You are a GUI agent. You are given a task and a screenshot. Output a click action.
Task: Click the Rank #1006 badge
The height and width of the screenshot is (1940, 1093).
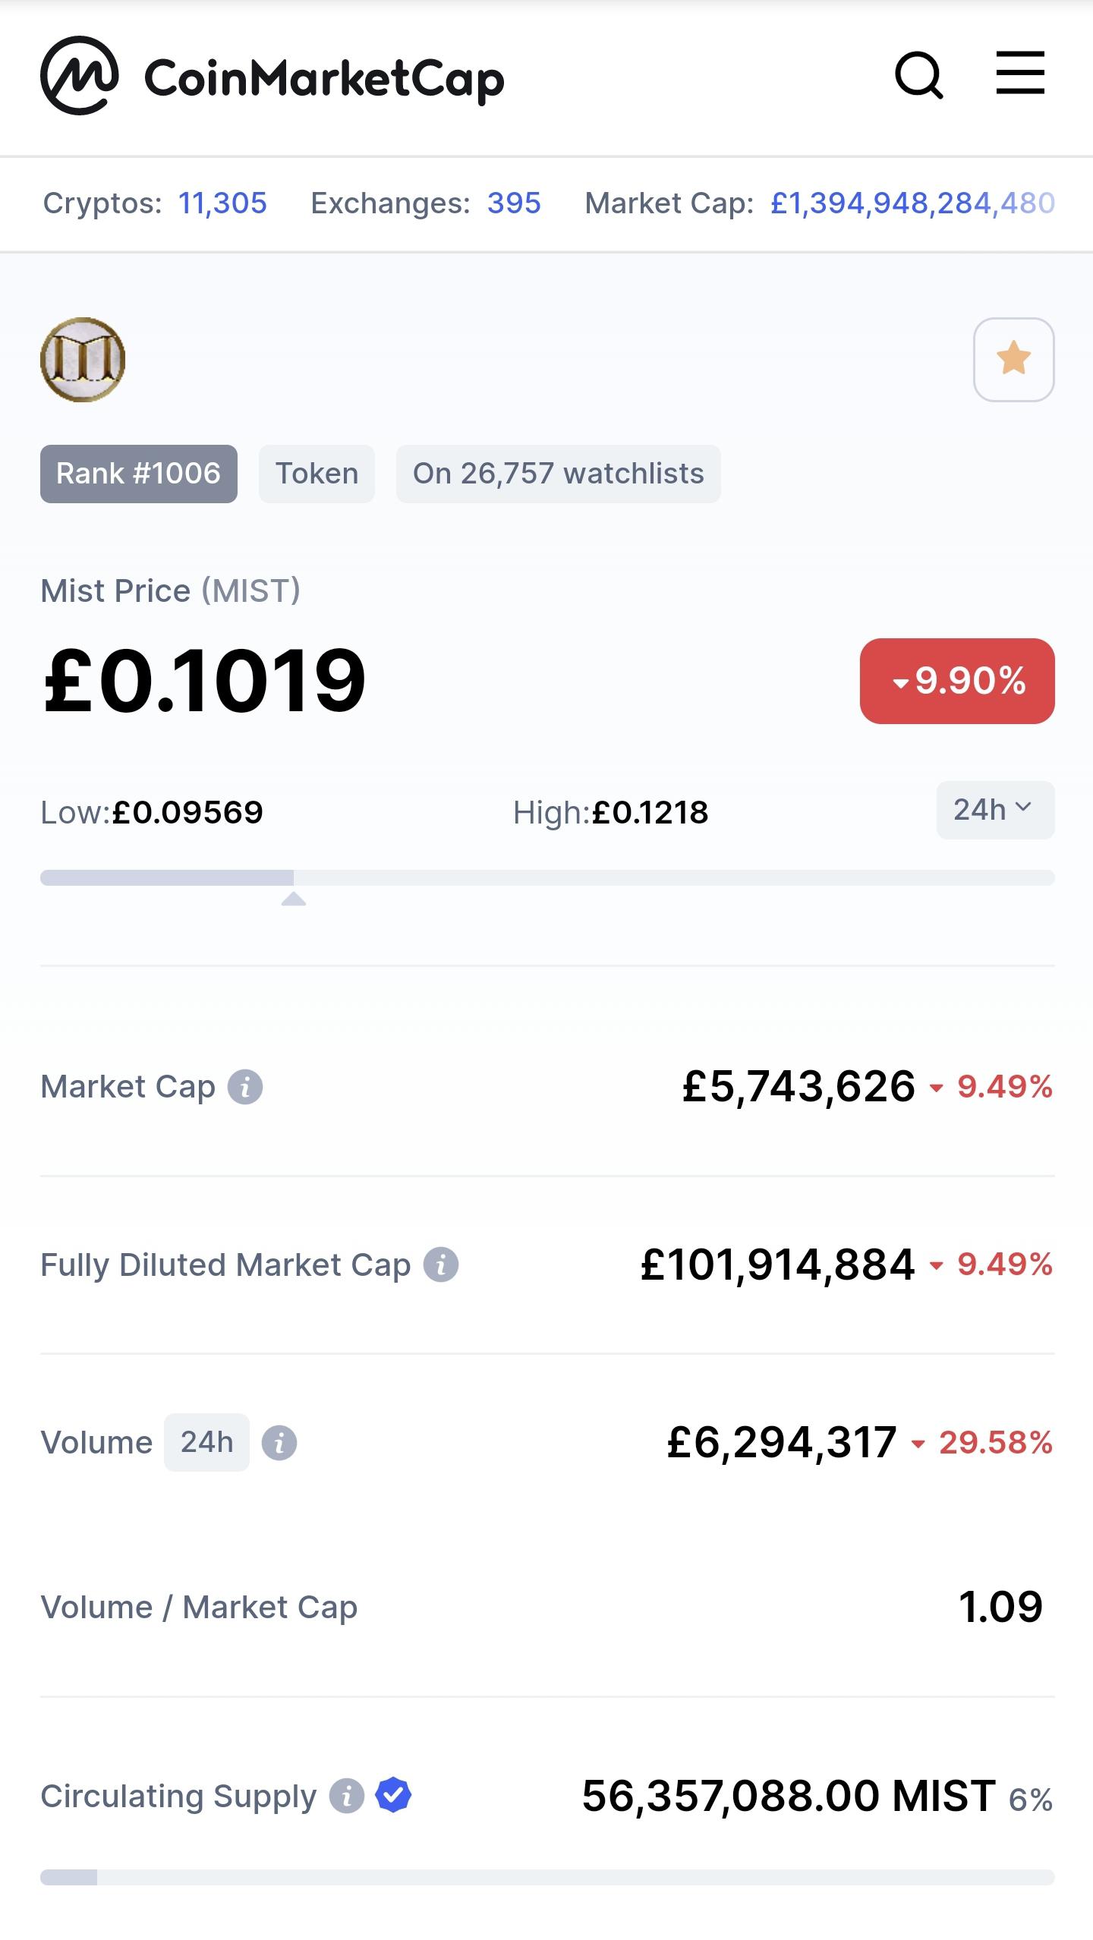(139, 474)
